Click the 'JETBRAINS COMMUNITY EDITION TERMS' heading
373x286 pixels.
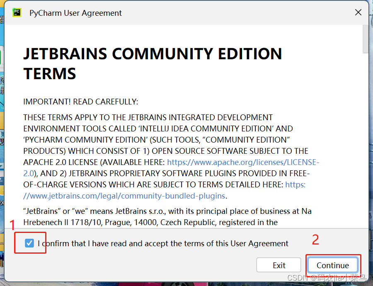coord(153,63)
